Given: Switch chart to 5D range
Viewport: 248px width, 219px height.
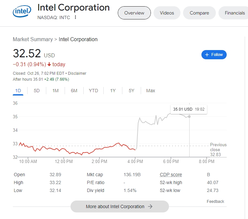Looking at the screenshot, I should click(37, 91).
